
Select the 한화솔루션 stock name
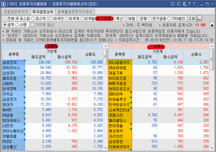click(x=117, y=99)
